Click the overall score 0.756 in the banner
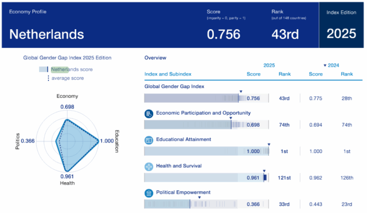The image size is (367, 213). (224, 34)
